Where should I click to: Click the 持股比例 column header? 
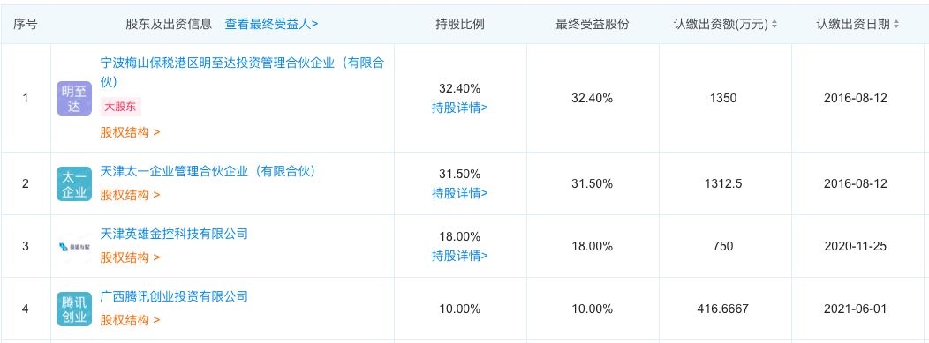coord(460,24)
